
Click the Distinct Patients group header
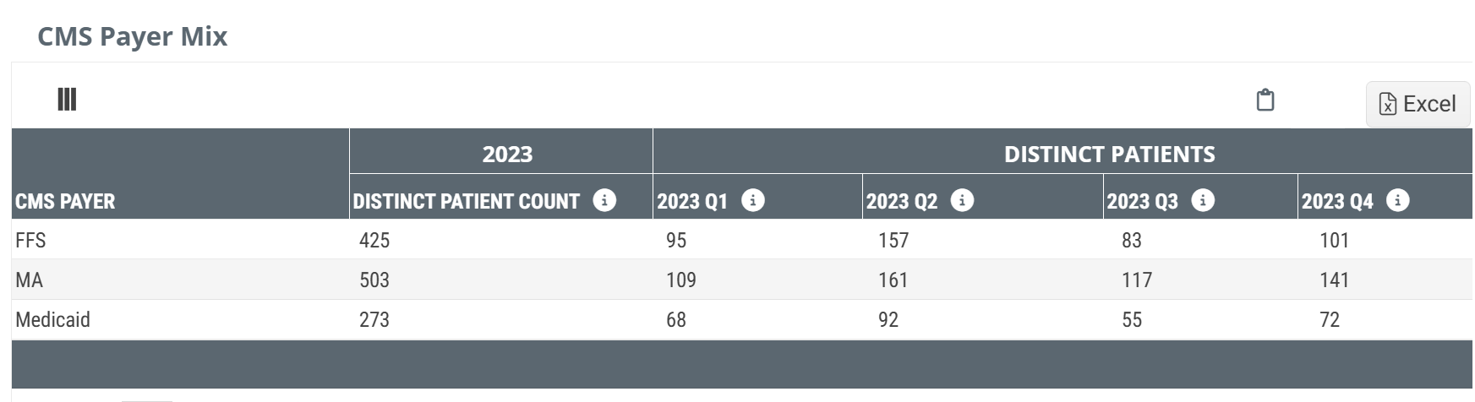1109,154
